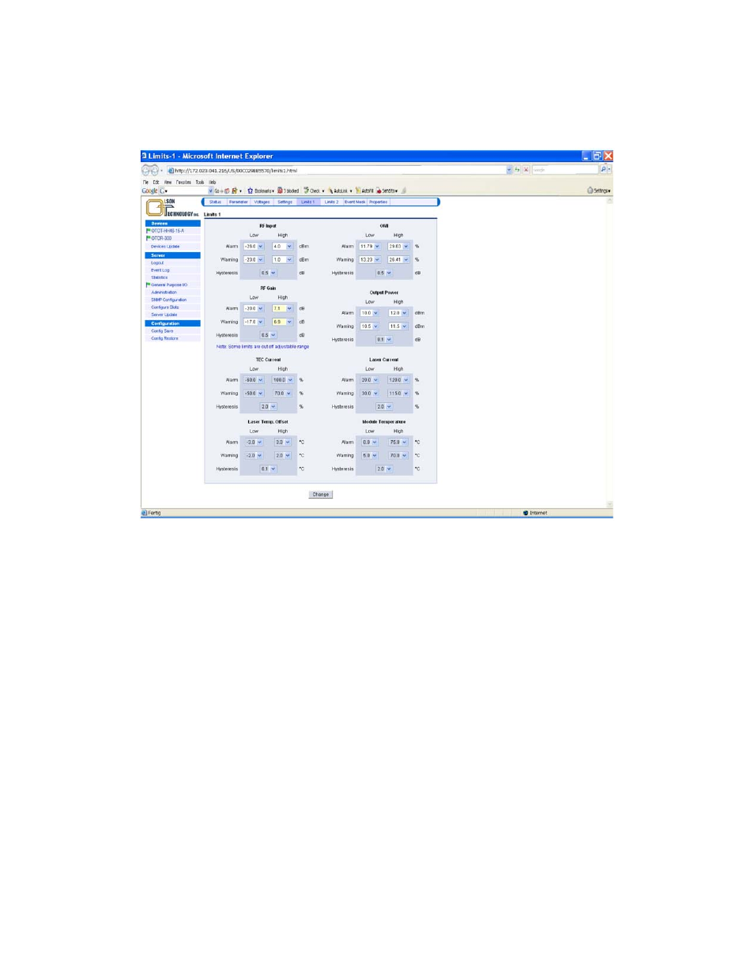
Task: Switch to the Properties tab
Action: (379, 202)
